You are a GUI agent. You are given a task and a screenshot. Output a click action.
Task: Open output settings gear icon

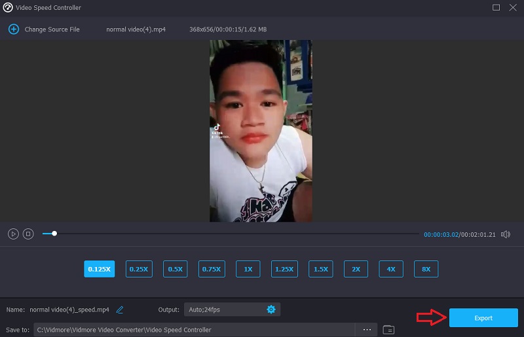pos(271,310)
